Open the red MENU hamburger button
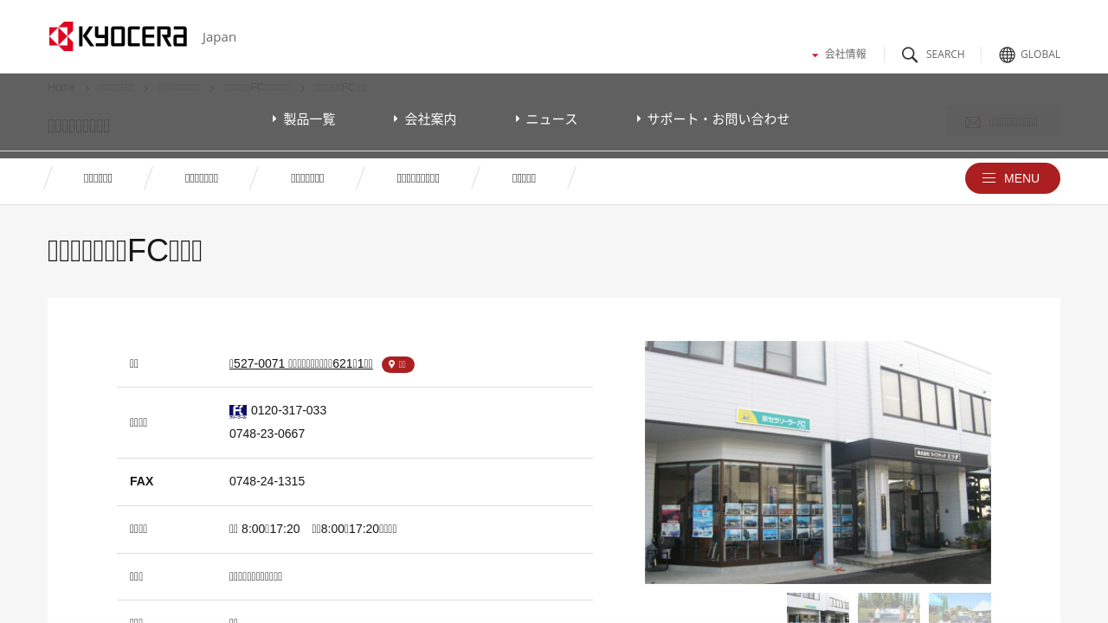This screenshot has width=1108, height=623. point(1012,178)
